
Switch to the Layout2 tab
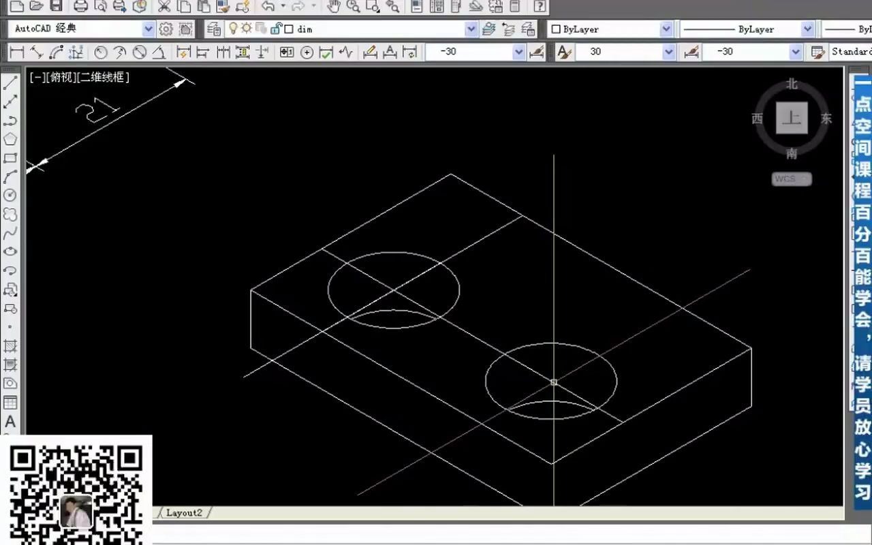pos(185,512)
